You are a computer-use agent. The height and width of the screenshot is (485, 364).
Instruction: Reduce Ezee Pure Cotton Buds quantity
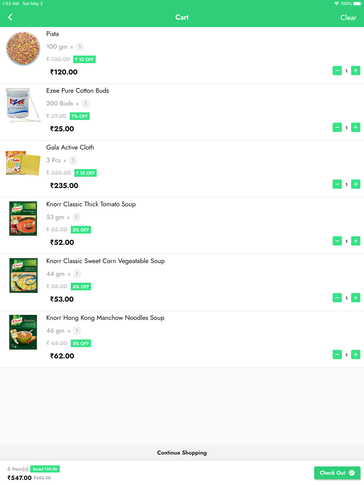337,128
